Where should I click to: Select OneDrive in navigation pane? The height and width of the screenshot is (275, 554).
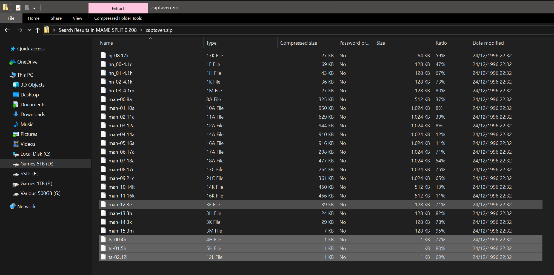click(27, 62)
